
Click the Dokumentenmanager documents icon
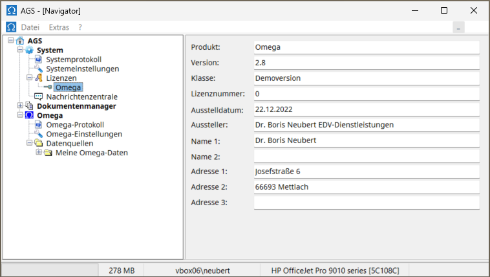28,106
